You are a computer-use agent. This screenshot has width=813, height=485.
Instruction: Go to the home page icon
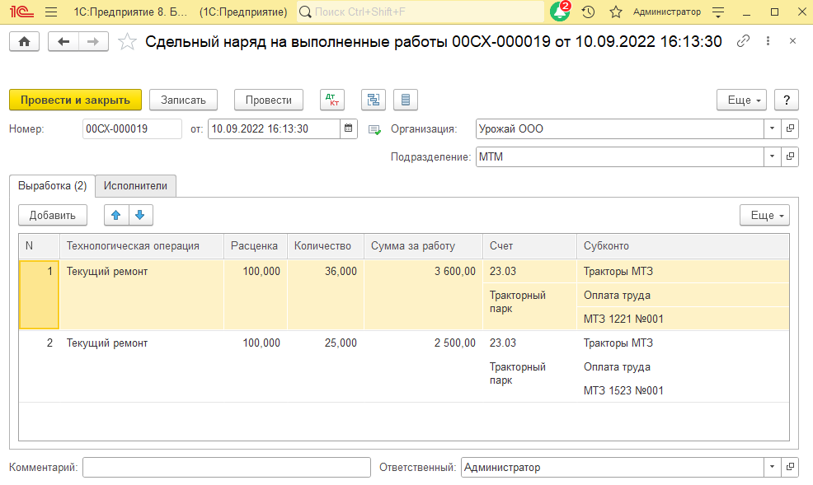24,42
